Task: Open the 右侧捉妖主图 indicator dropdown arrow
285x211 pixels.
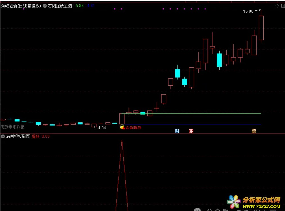Action: coord(45,6)
